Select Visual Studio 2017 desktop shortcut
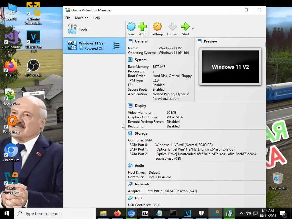This screenshot has width=292, height=219. [11, 42]
